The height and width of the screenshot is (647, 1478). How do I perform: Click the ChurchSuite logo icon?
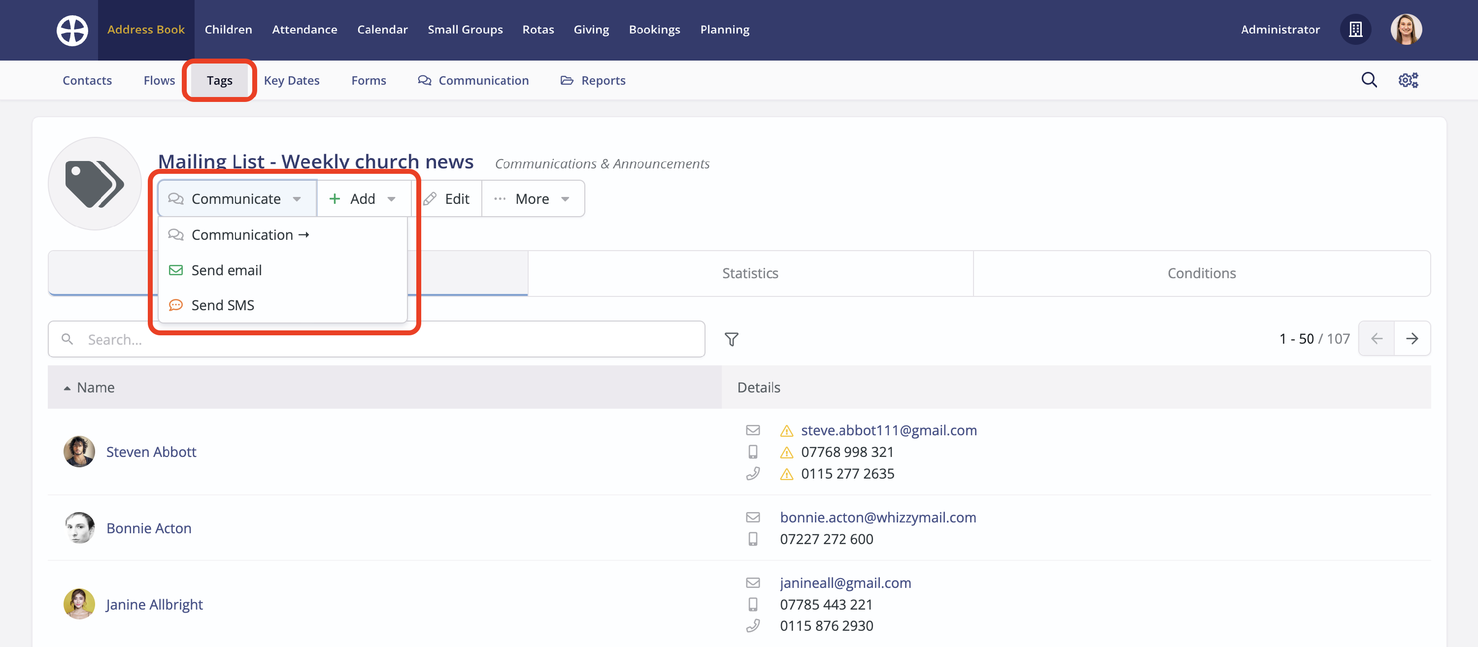tap(72, 30)
